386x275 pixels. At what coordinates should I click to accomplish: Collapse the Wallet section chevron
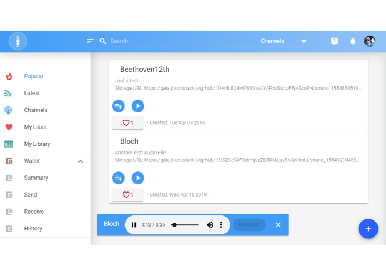pos(80,161)
